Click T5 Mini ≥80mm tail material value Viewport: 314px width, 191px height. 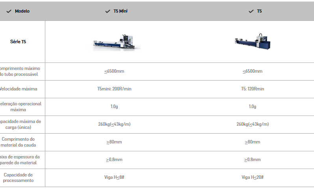click(x=114, y=142)
